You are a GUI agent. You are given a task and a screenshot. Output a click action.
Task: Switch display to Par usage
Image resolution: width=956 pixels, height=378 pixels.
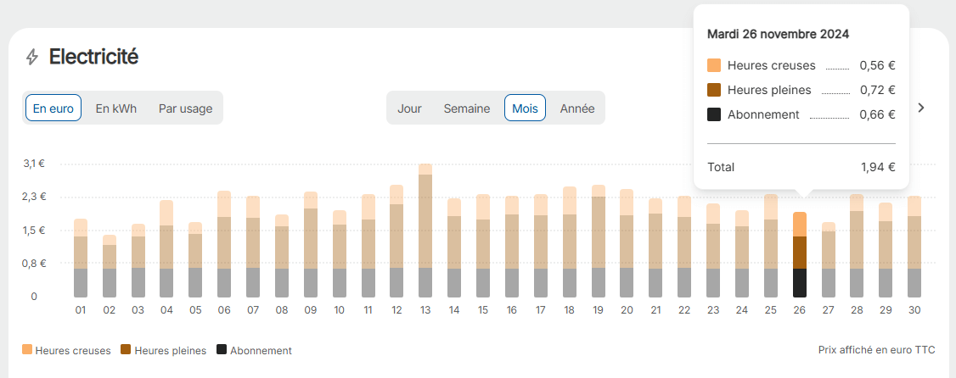pos(185,108)
